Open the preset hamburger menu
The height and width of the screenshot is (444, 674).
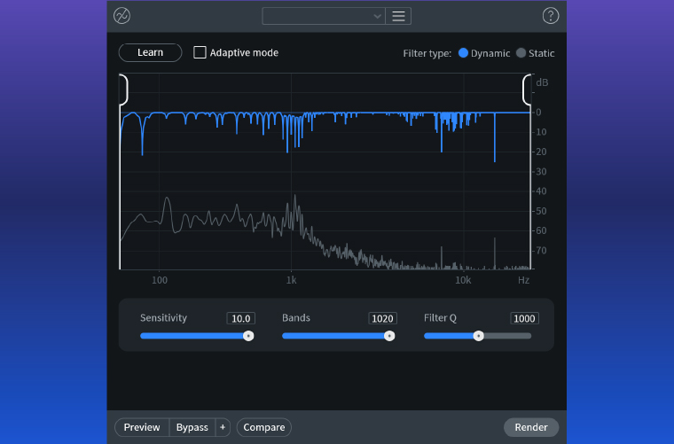click(398, 16)
